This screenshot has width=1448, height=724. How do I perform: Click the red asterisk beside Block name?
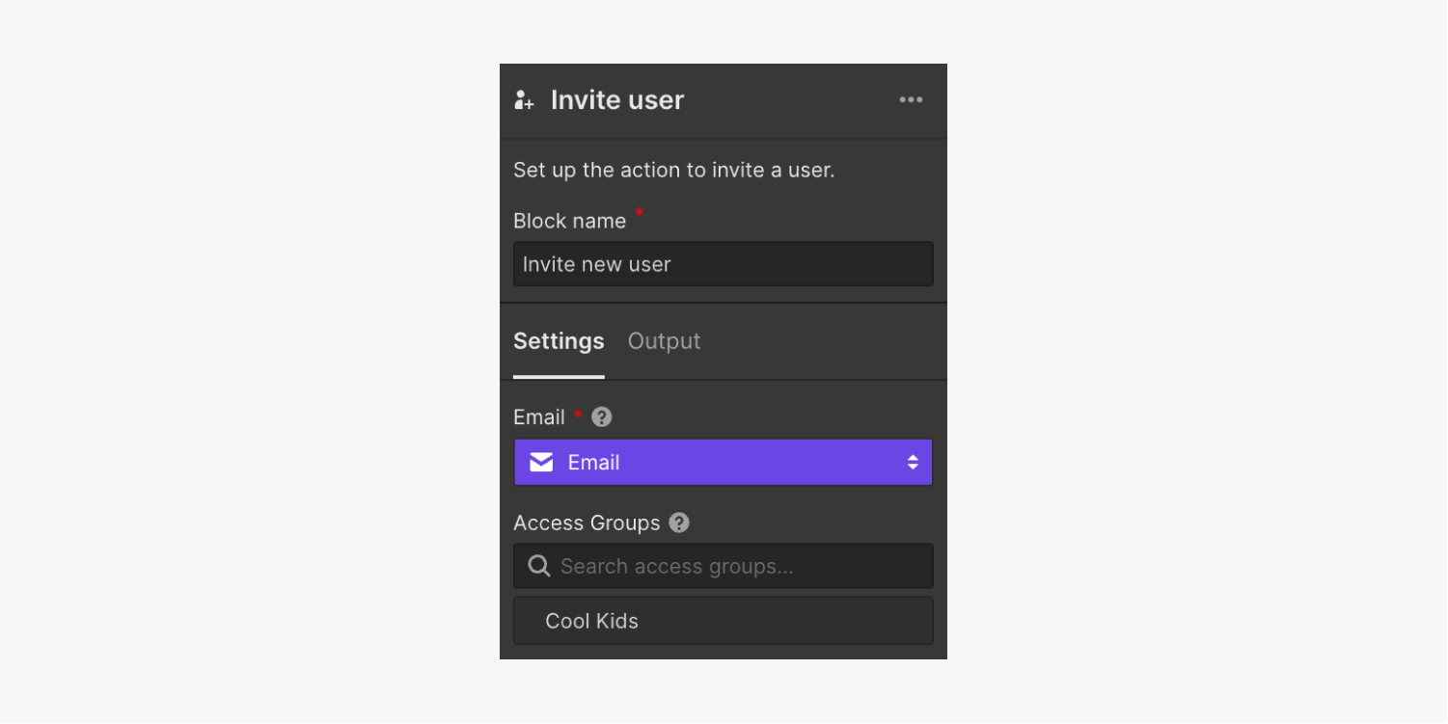click(x=639, y=212)
